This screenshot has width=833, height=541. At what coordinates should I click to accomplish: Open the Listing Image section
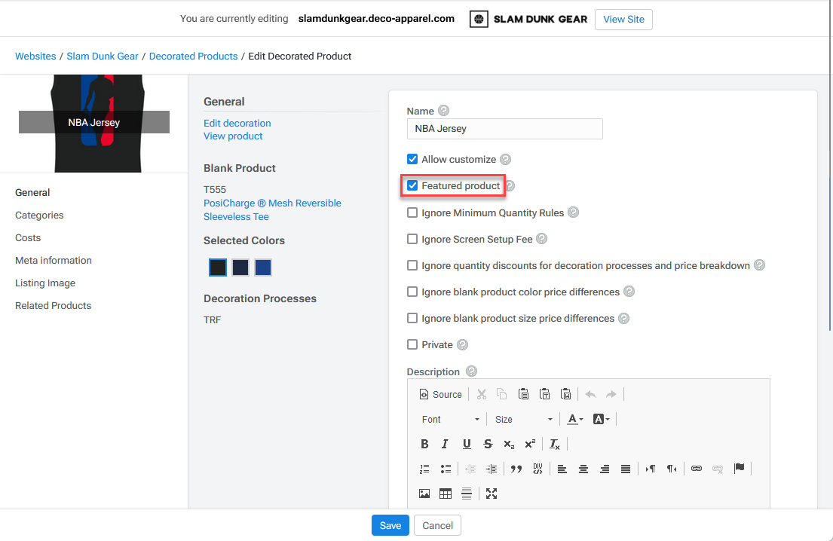tap(45, 283)
